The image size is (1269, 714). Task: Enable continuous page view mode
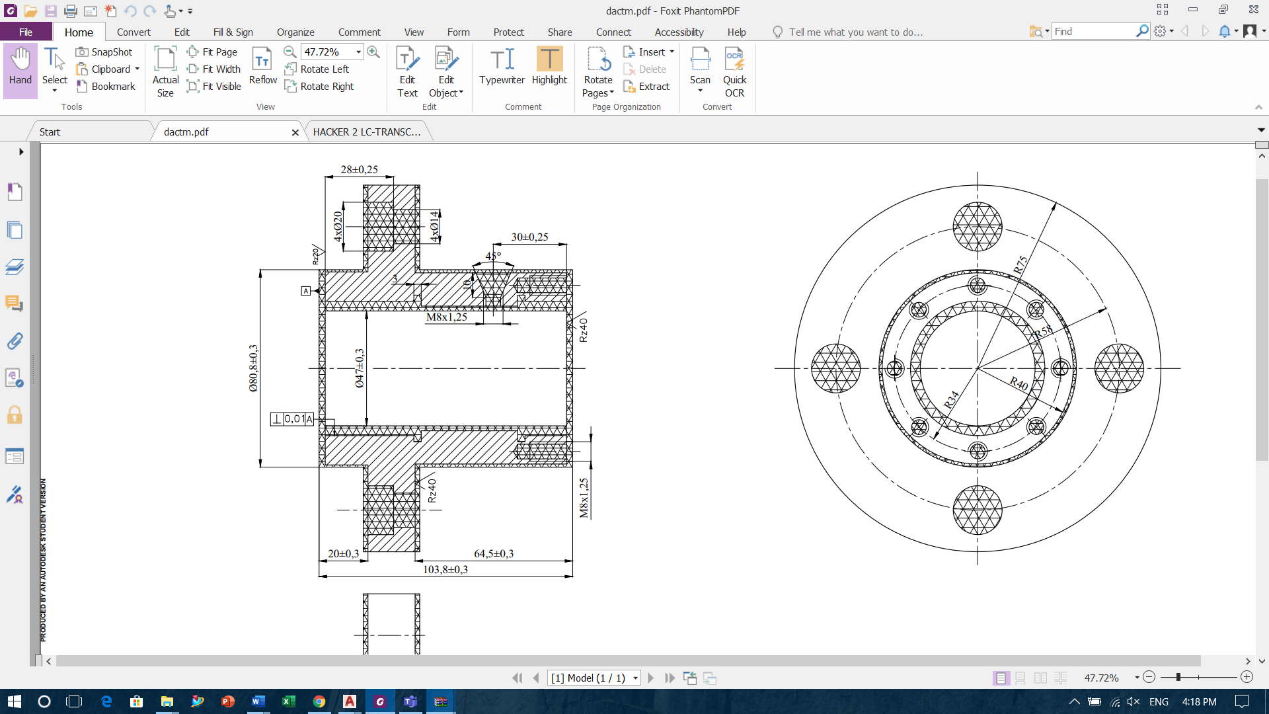pos(1020,678)
